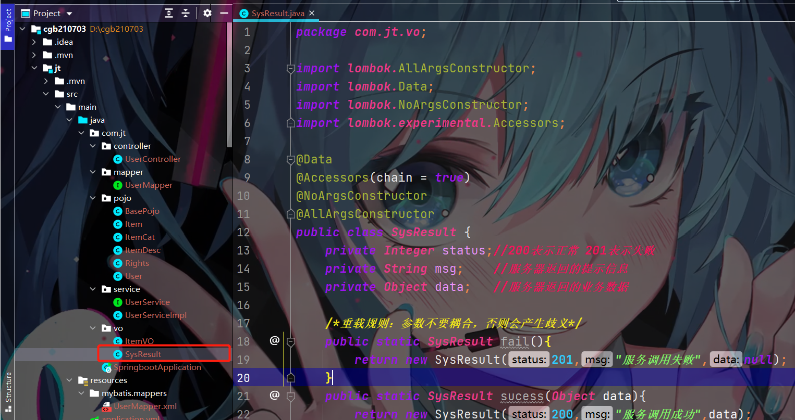Expand the top-level .mvn folder
Screen dimensions: 795x420
pos(34,55)
